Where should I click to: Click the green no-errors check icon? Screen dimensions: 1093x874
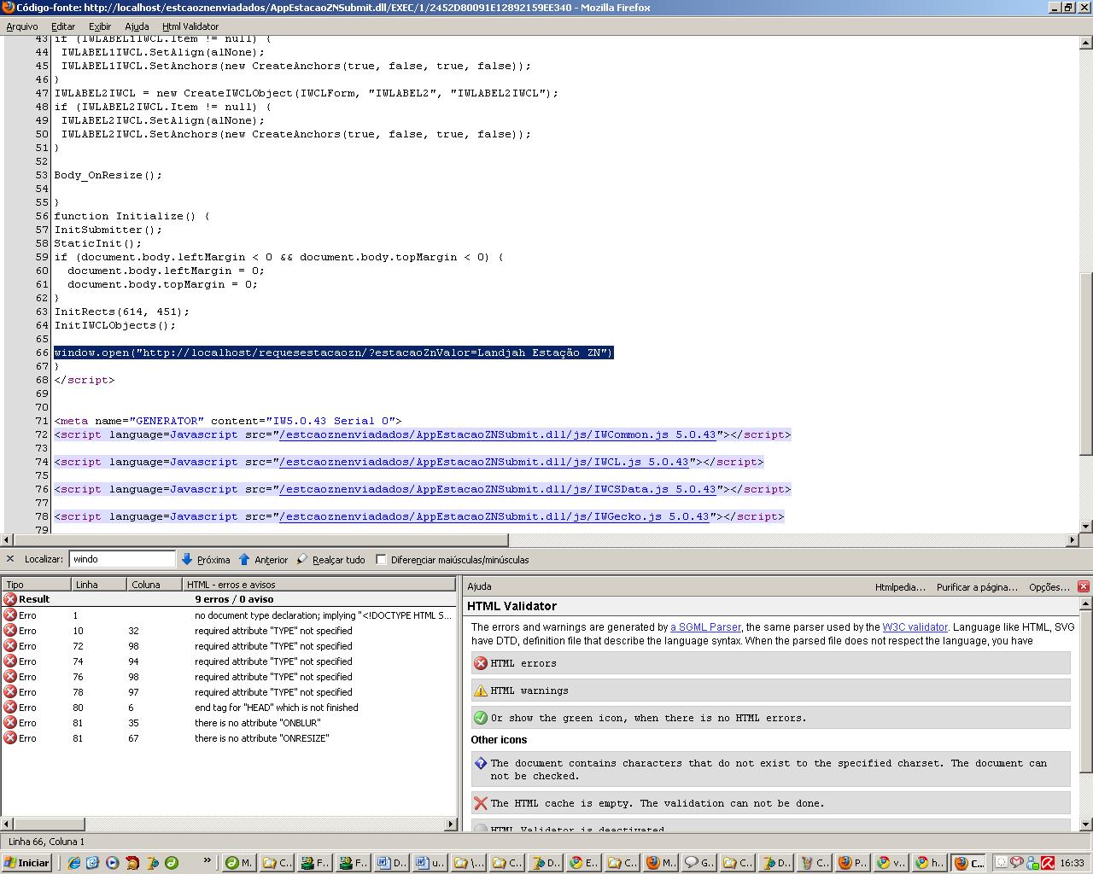coord(481,718)
